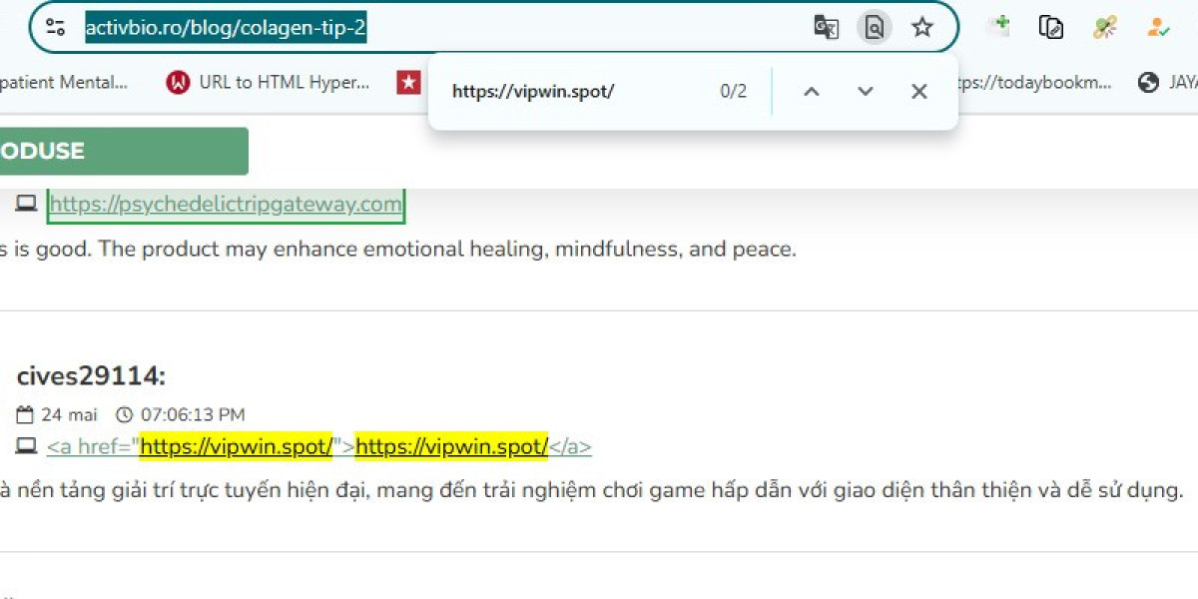Click first highlighted vipwin.spot href text
Viewport: 1198px width, 599px height.
[236, 446]
